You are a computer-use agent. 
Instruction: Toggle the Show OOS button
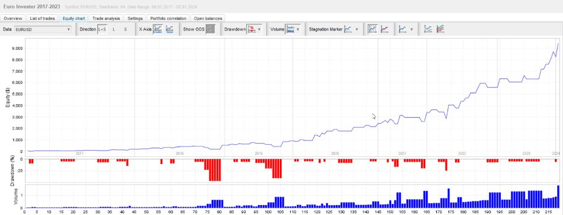[x=211, y=29]
